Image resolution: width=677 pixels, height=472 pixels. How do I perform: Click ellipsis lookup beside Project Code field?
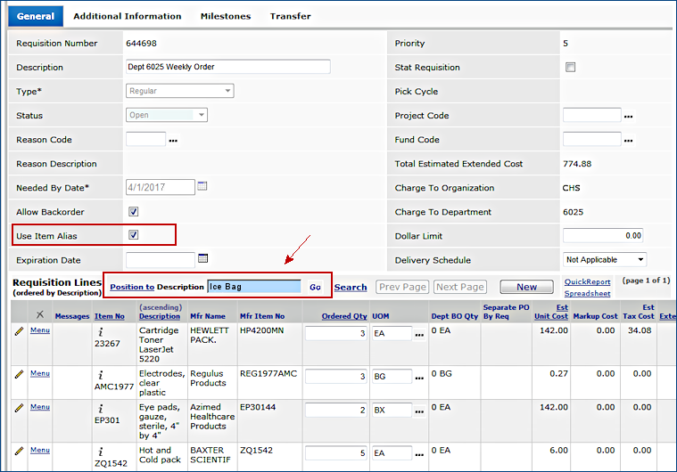pyautogui.click(x=628, y=116)
